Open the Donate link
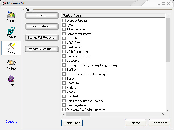 point(11,122)
